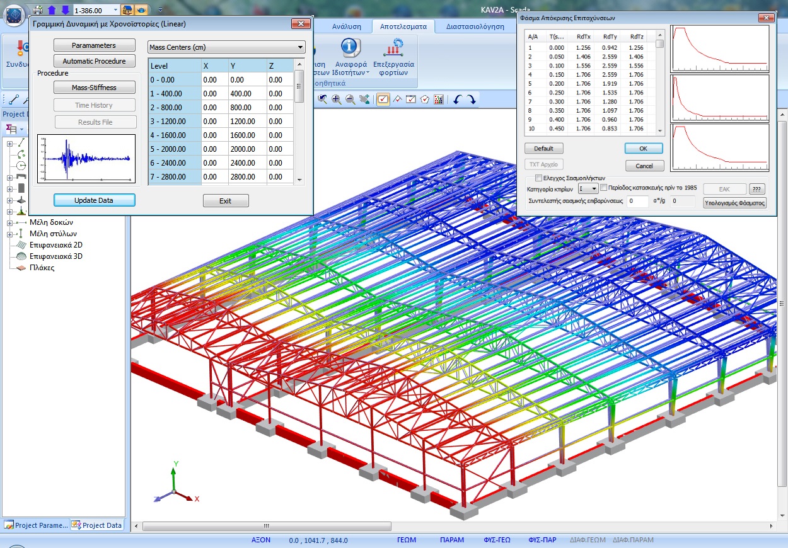This screenshot has height=548, width=788.
Task: Select Επιφανειακά 2D mesh tree item
Action: (x=50, y=245)
